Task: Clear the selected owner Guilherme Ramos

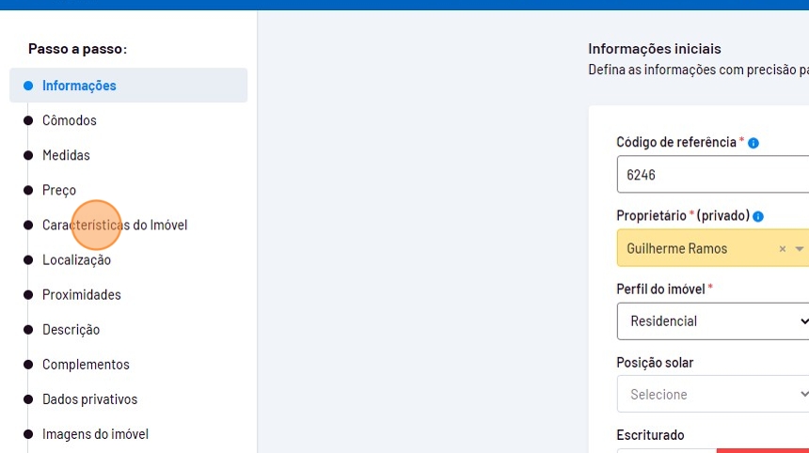Action: 782,249
